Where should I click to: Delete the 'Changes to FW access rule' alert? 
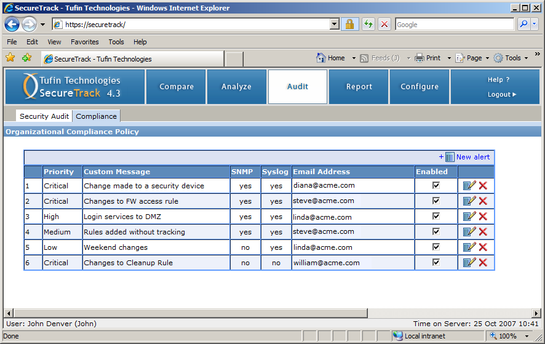483,201
